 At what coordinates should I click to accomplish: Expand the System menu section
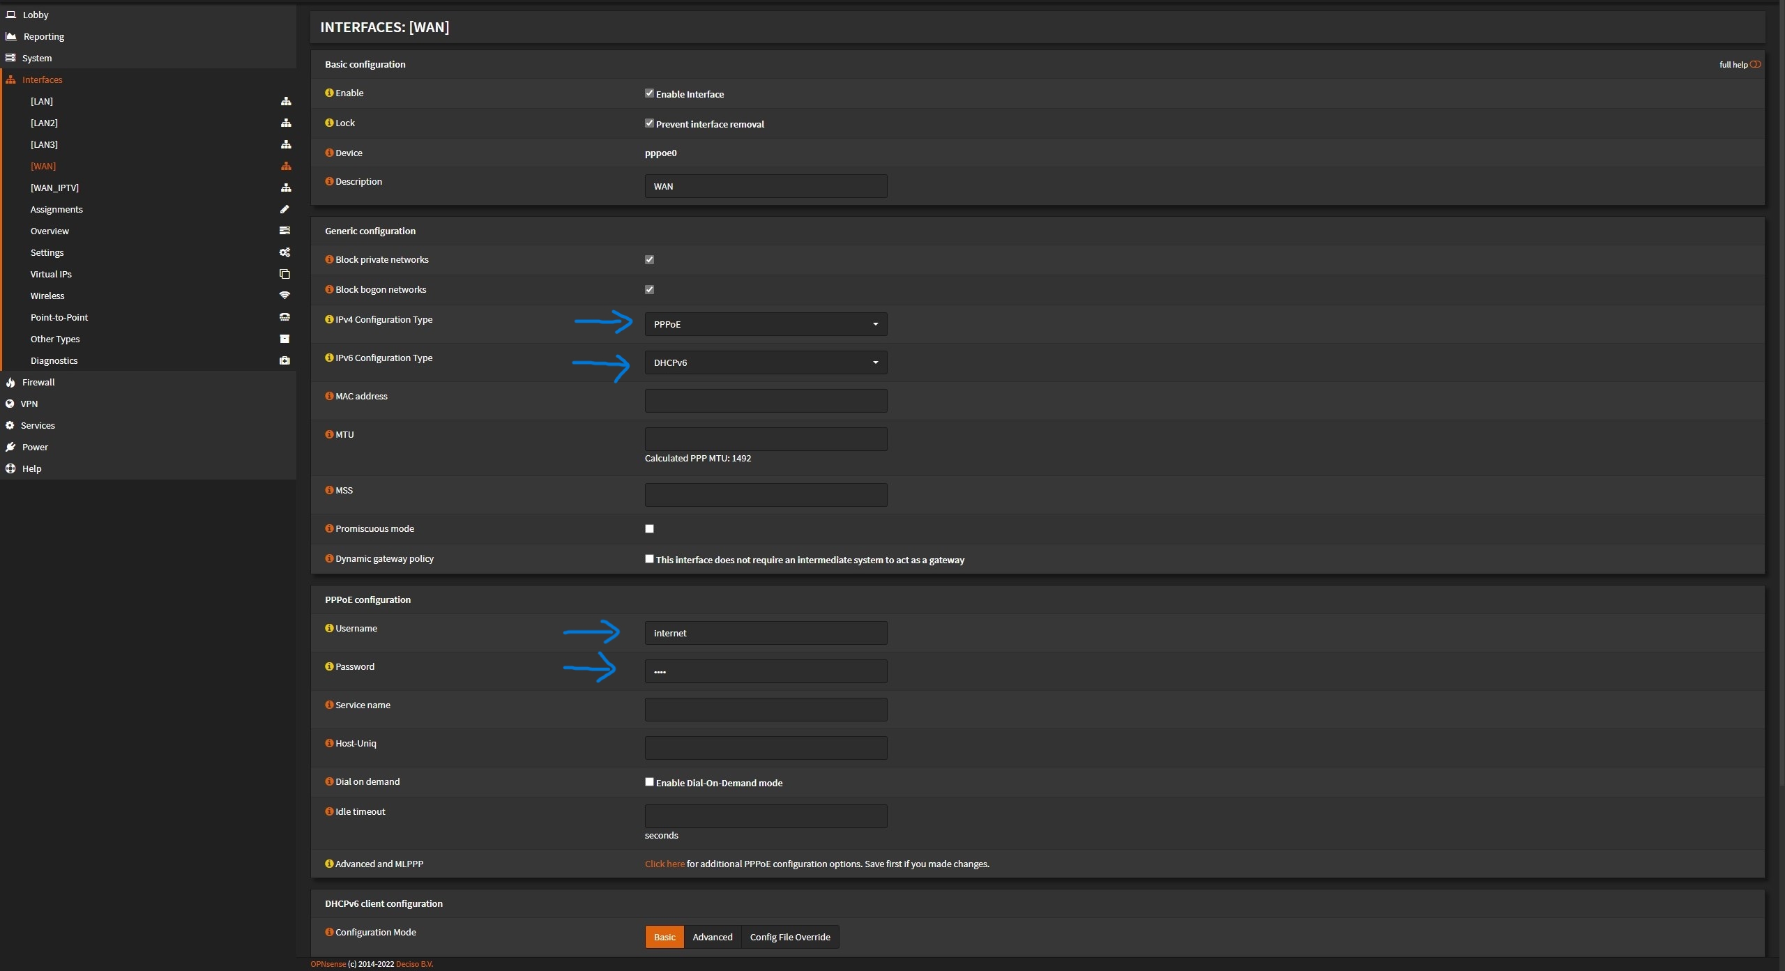[37, 58]
